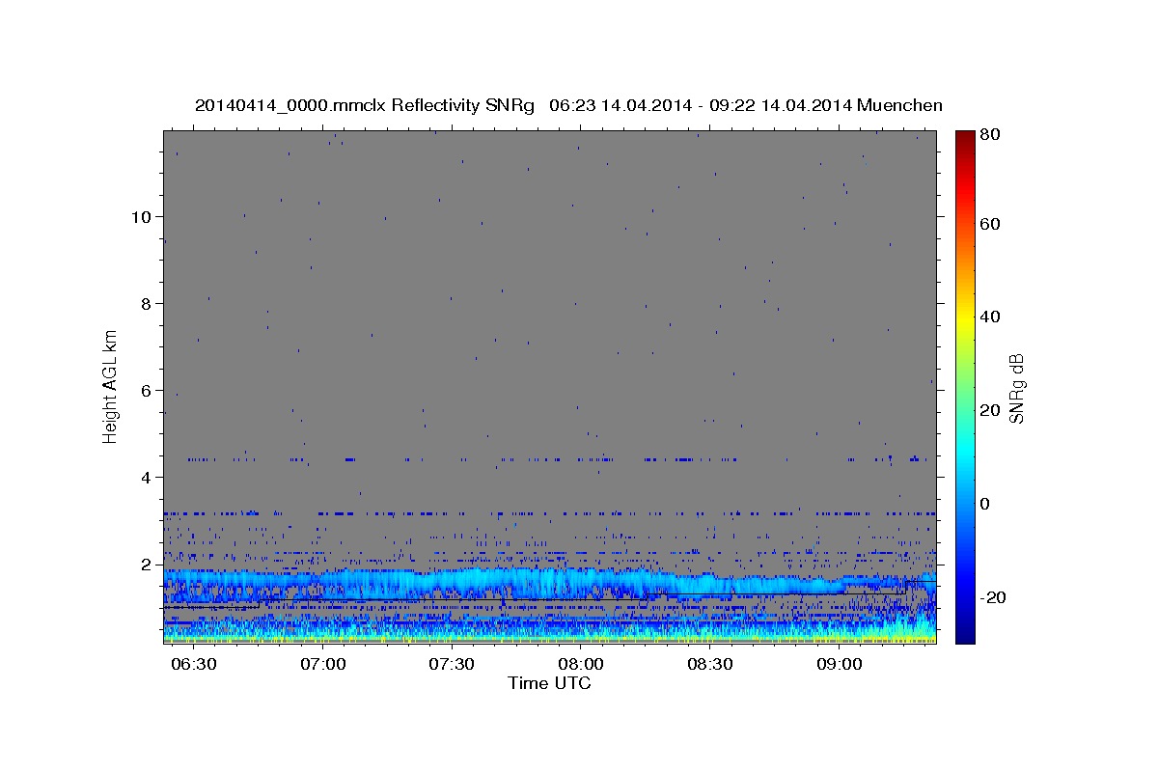Screen dimensions: 1158x772
Task: Click the height tick label 10
Action: pyautogui.click(x=142, y=216)
